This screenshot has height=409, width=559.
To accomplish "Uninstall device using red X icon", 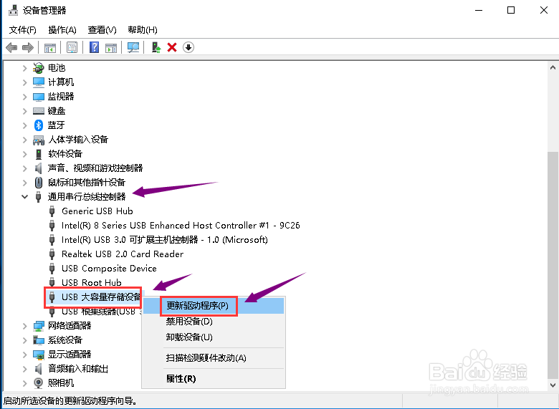I will click(x=172, y=47).
